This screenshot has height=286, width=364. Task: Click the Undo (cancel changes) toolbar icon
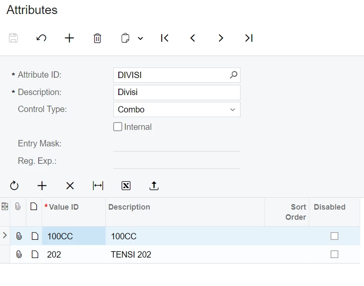(41, 38)
